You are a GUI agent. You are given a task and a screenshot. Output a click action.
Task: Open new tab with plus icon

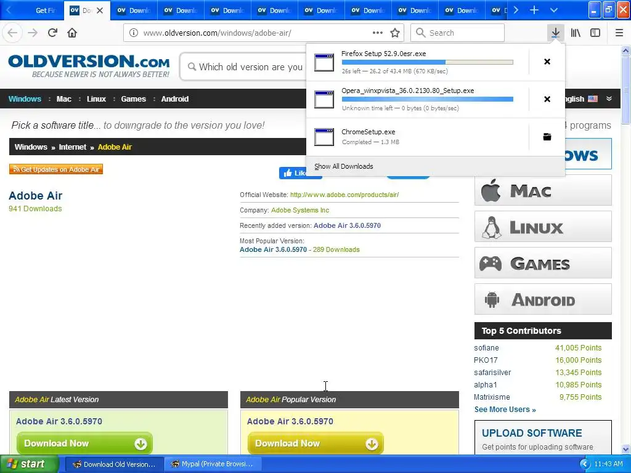534,10
